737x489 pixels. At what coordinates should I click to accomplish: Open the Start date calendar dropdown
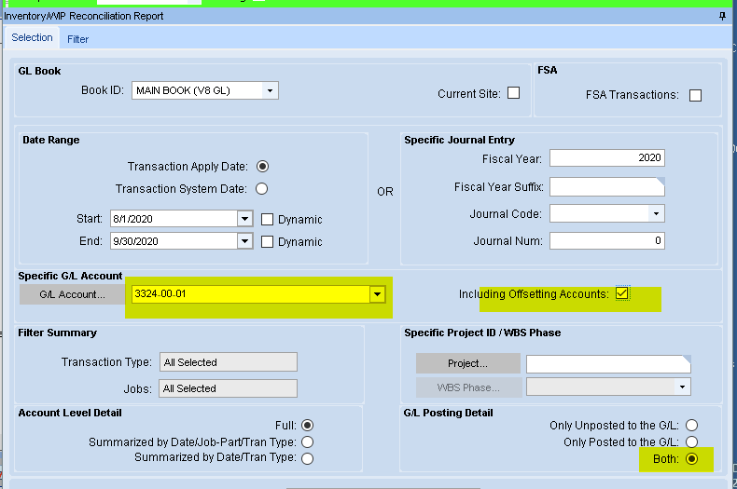pyautogui.click(x=244, y=219)
